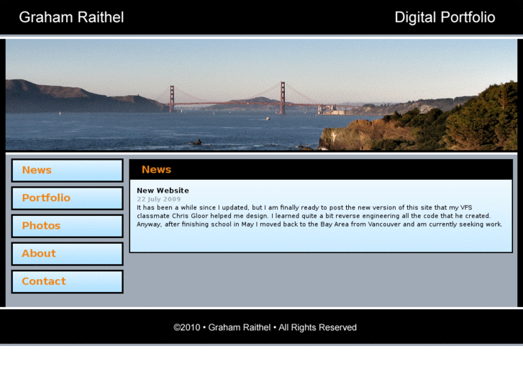Screen dimensions: 523x392
Task: Open the Portfolio navigation button
Action: 68,199
